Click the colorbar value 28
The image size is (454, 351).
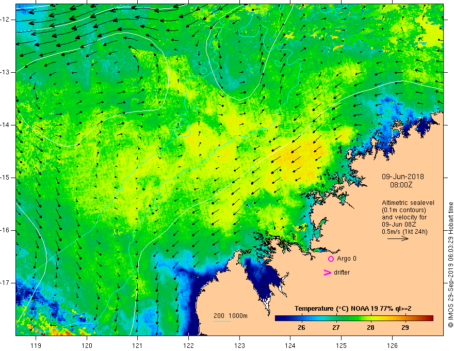point(370,328)
